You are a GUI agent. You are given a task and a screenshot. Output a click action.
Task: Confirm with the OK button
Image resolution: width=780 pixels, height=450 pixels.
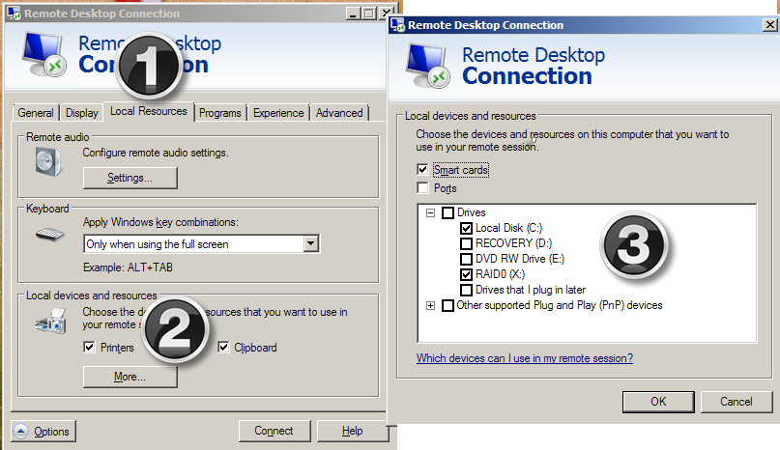(658, 402)
